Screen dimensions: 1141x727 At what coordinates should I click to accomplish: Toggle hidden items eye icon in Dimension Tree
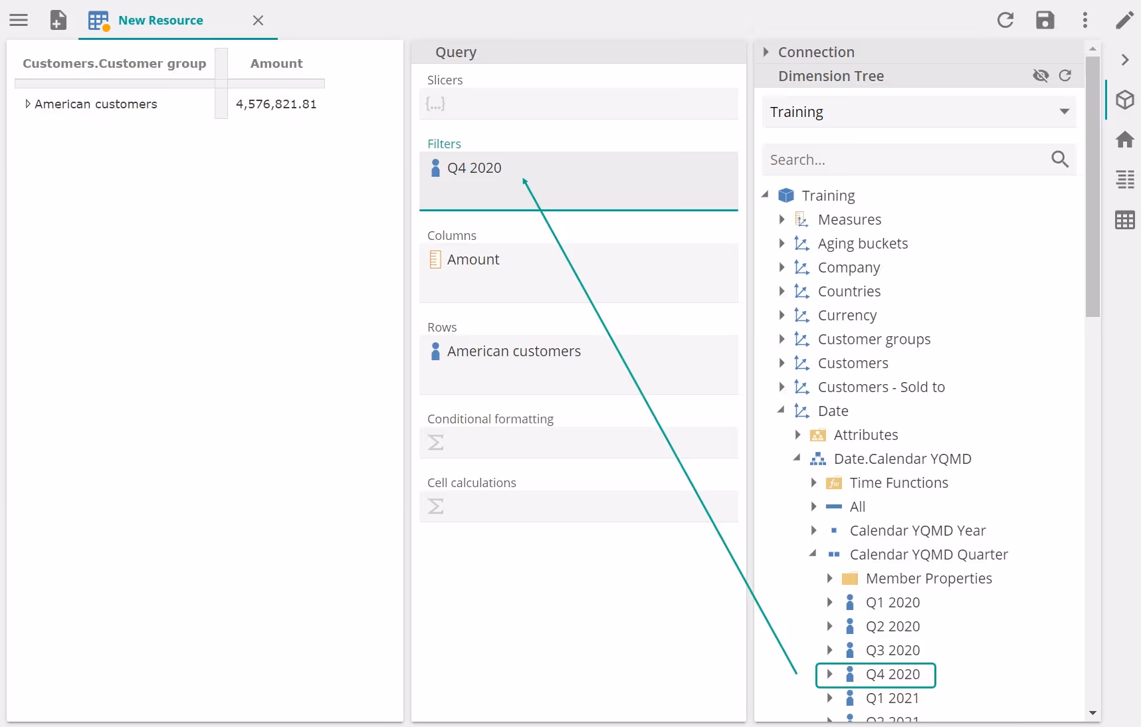(1041, 76)
